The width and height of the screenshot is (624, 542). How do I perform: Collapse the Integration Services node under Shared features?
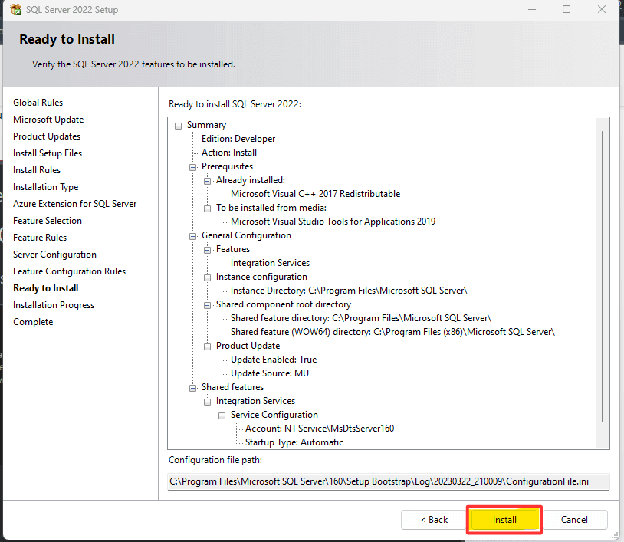[207, 402]
